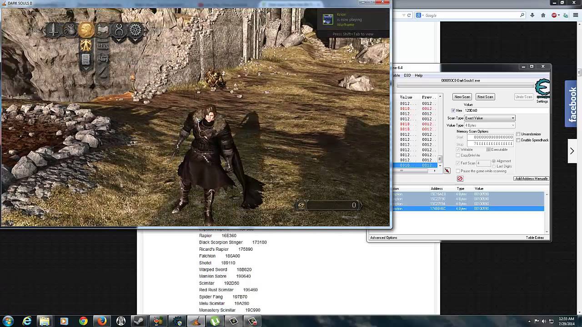Open the Google search engine dropdown arrow
The width and height of the screenshot is (582, 327).
tap(422, 15)
